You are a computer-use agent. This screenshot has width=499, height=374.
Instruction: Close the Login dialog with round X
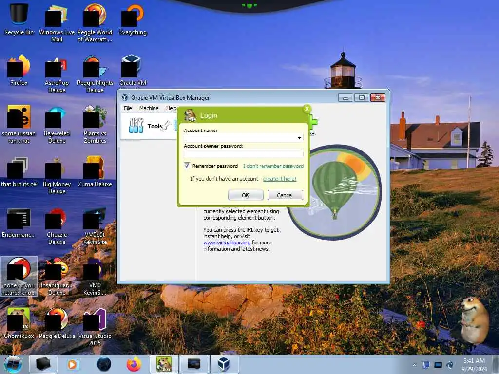click(307, 109)
